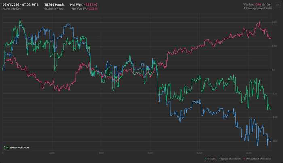Screen dimensions: 283x163
Task: Toggle the Won at showdown series label
Action: tap(231, 159)
